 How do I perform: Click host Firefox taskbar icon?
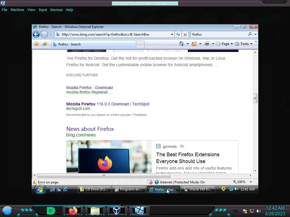[73, 211]
